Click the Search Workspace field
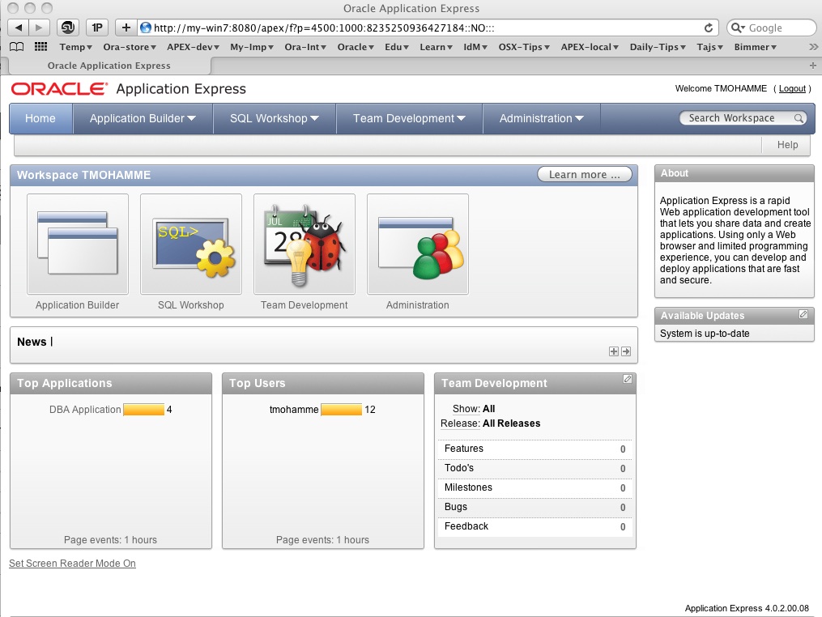The width and height of the screenshot is (822, 617). [737, 118]
